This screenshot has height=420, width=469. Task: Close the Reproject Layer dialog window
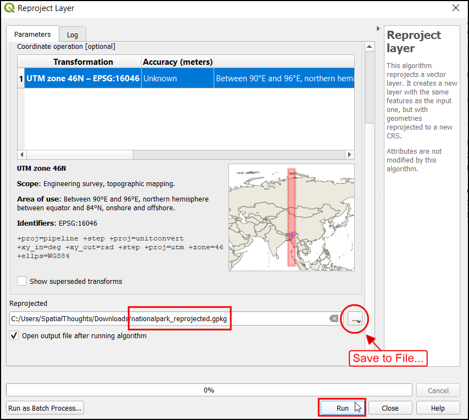(455, 8)
